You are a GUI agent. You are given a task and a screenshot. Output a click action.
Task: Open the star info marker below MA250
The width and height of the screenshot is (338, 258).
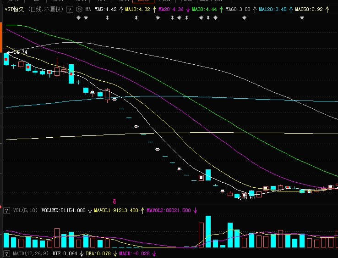click(x=302, y=18)
